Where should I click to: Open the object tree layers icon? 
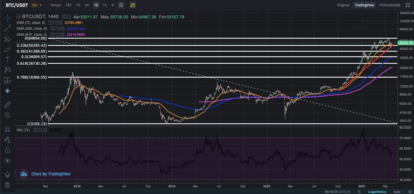[x=7, y=175]
